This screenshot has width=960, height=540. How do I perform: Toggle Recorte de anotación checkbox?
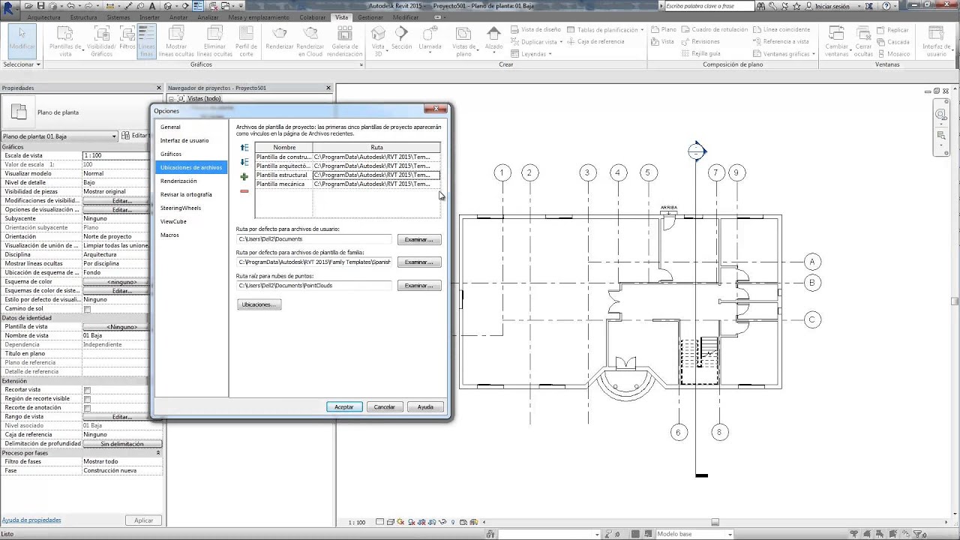pyautogui.click(x=87, y=408)
